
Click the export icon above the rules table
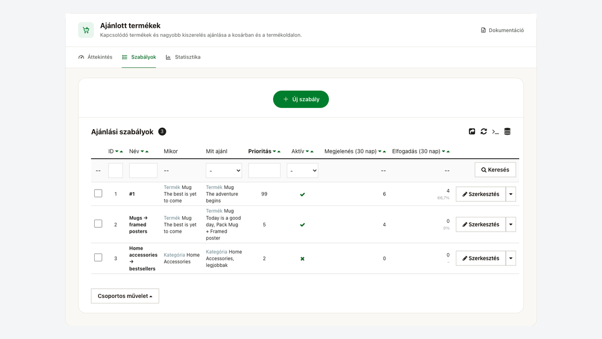(472, 131)
